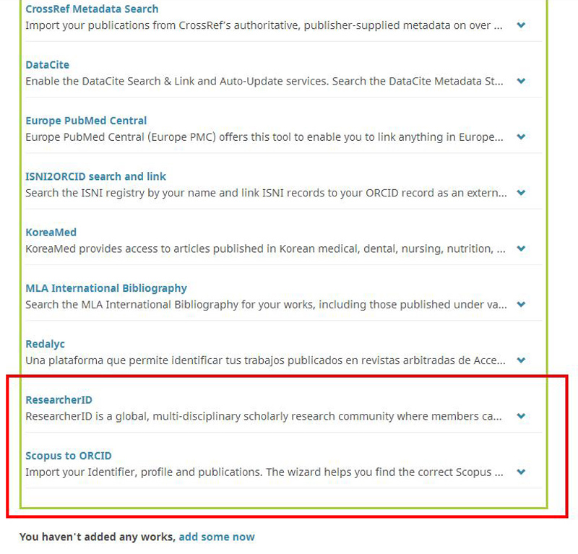Click the description 'KoreaMed provides access to articles'
Screen dimensions: 578x554
(118, 248)
